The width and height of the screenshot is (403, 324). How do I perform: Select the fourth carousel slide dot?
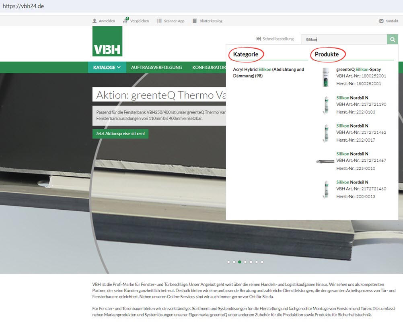245,262
